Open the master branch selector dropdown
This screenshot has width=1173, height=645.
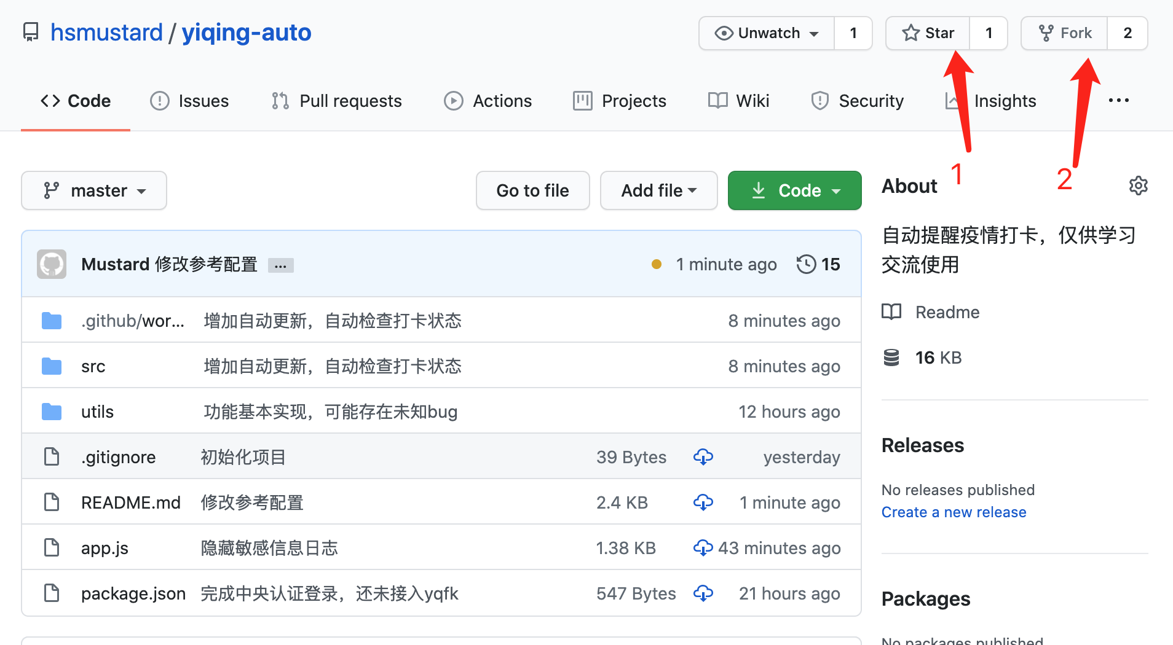tap(94, 190)
